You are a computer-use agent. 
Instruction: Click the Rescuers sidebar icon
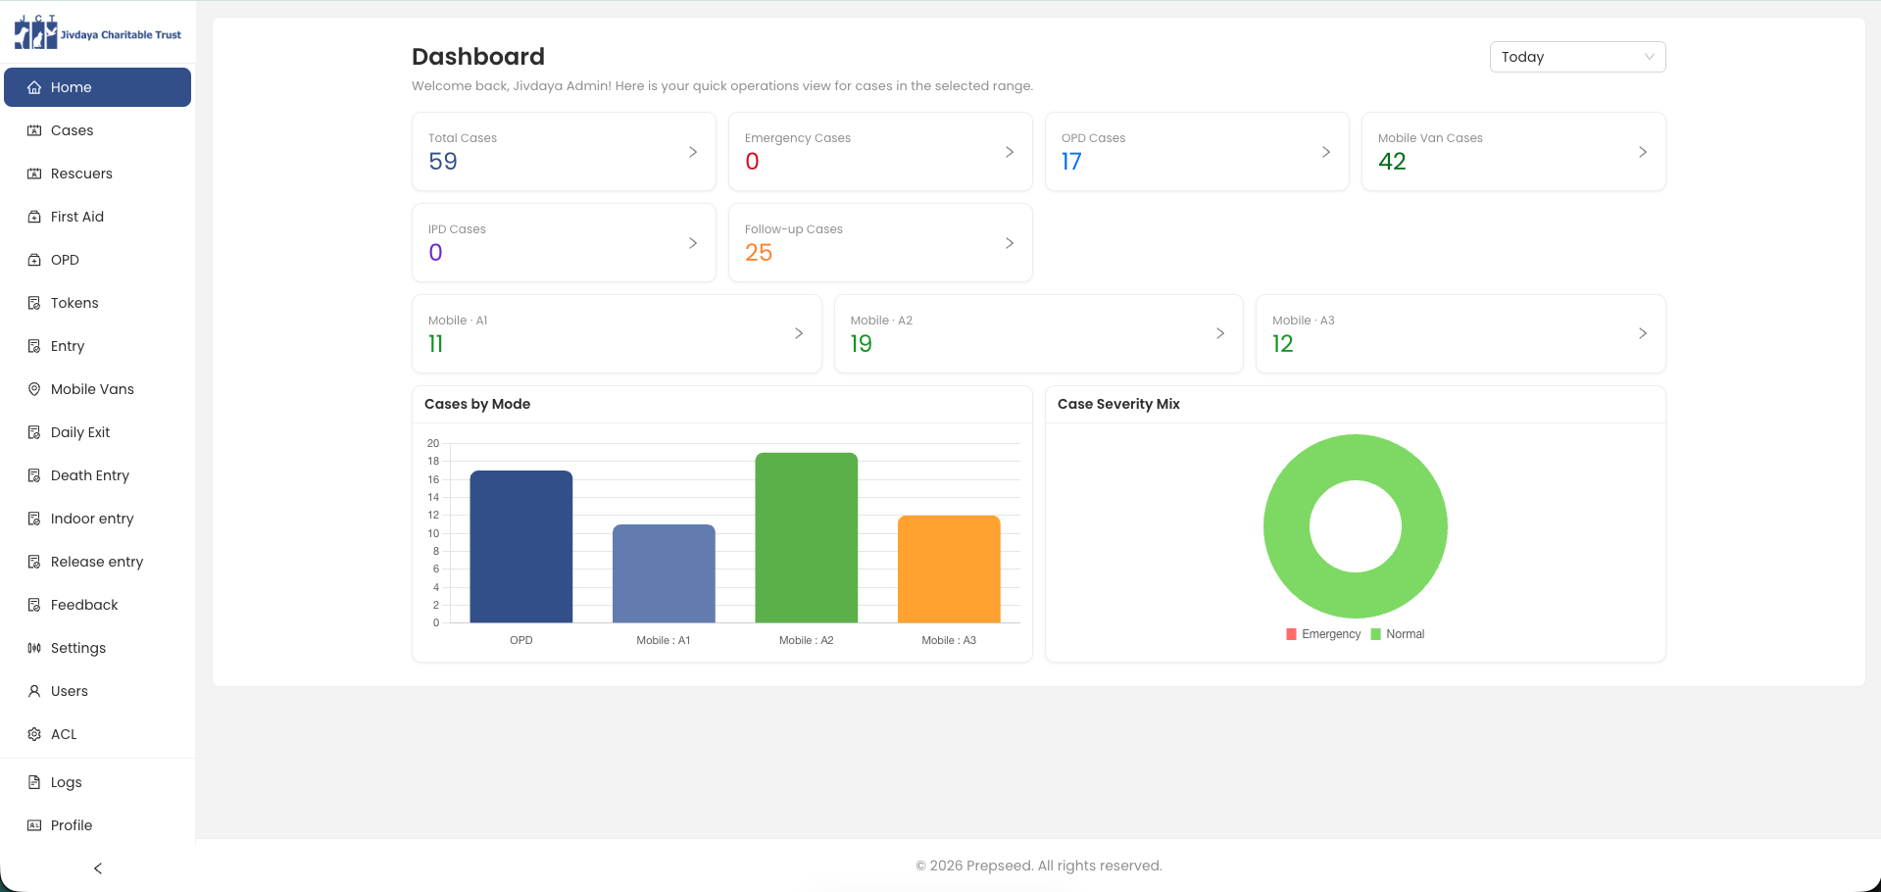(34, 173)
